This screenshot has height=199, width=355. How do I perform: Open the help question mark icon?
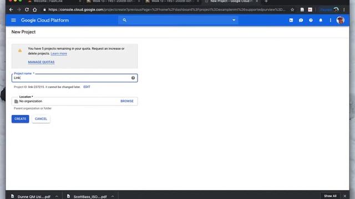(x=311, y=20)
